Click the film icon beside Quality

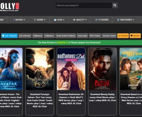[74, 20]
